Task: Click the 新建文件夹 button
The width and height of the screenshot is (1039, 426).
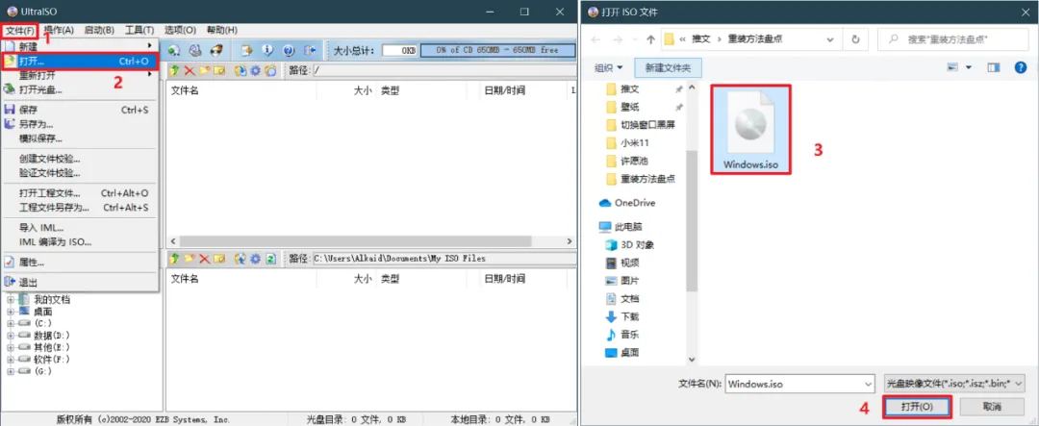Action: (x=672, y=67)
